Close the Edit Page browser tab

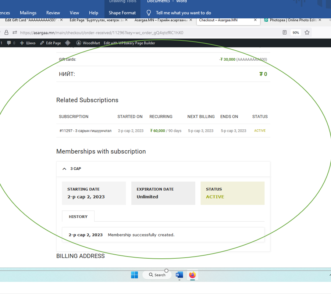click(x=126, y=20)
